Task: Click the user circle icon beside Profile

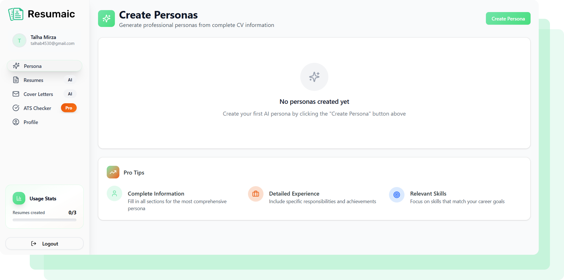Action: point(16,122)
